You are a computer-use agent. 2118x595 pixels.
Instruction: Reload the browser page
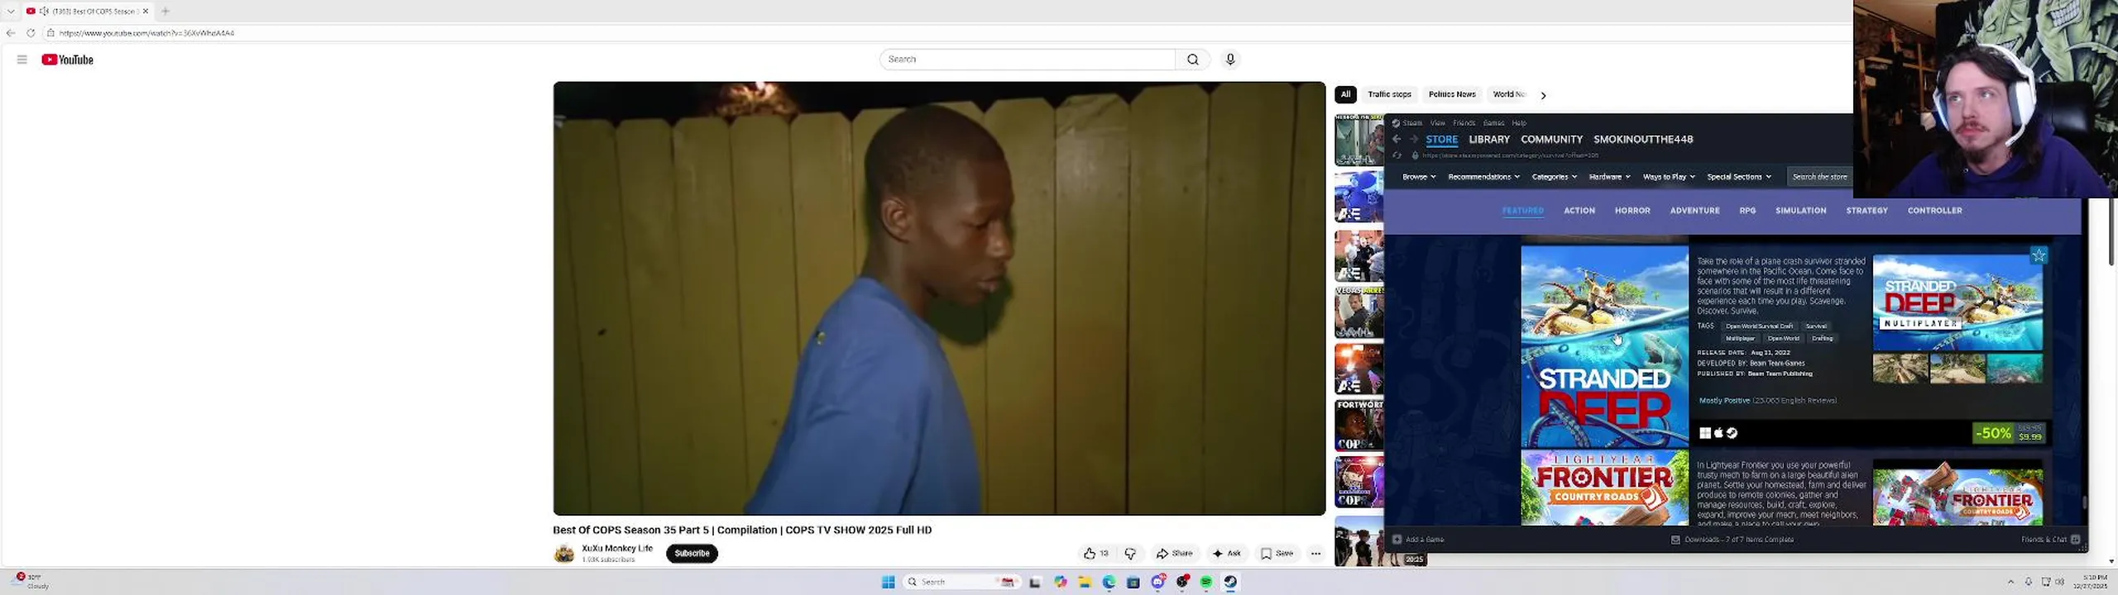31,33
